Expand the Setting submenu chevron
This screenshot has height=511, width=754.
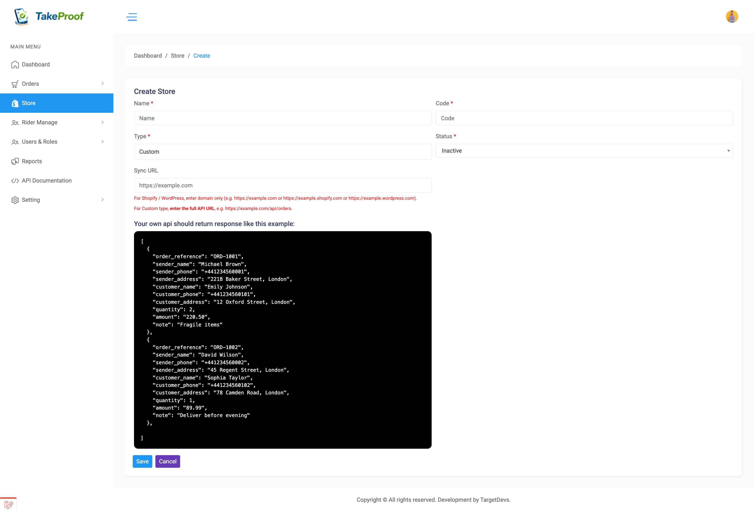click(x=103, y=200)
